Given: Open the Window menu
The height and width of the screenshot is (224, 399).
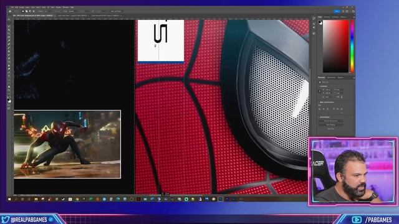Looking at the screenshot, I should coord(65,7).
